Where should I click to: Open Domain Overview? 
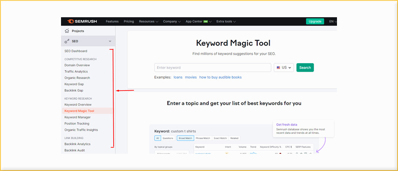tap(77, 65)
